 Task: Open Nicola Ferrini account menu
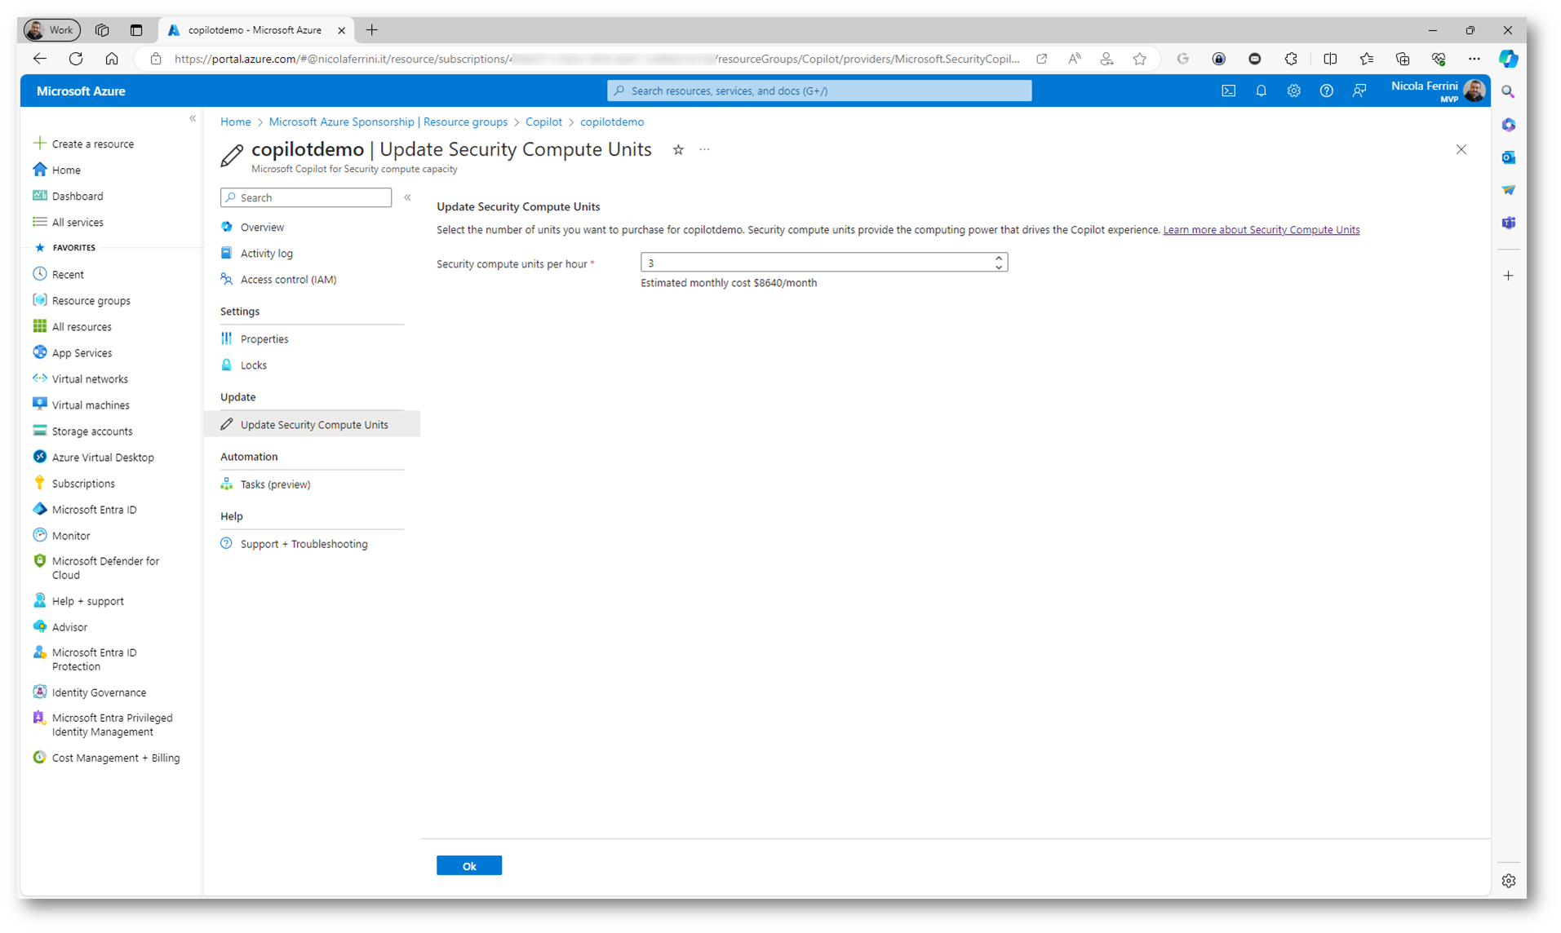point(1437,91)
